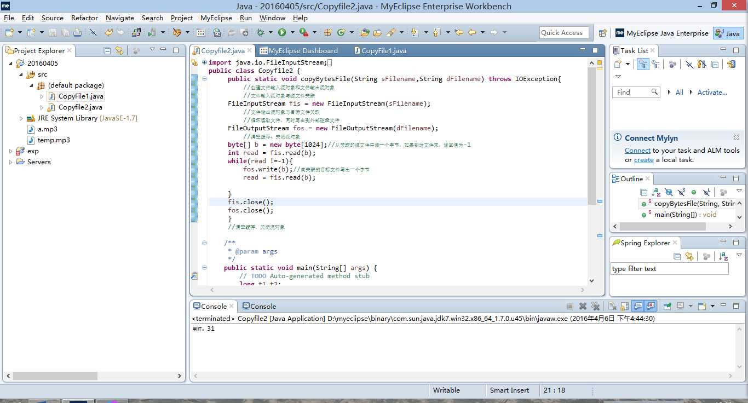The image size is (748, 403).
Task: Click Activate... in Task List
Action: [x=712, y=93]
